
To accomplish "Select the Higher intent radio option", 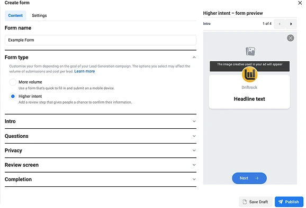I will (13, 96).
